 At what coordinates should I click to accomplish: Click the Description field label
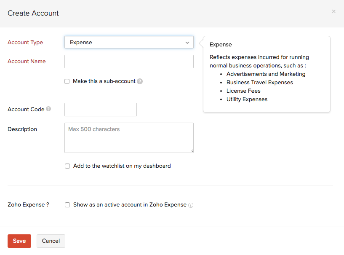[22, 129]
